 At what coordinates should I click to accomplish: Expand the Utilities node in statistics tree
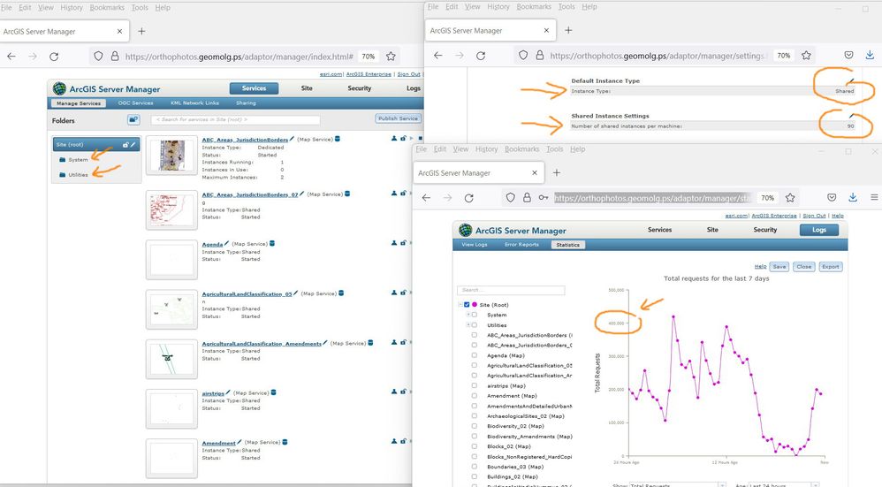click(x=468, y=325)
